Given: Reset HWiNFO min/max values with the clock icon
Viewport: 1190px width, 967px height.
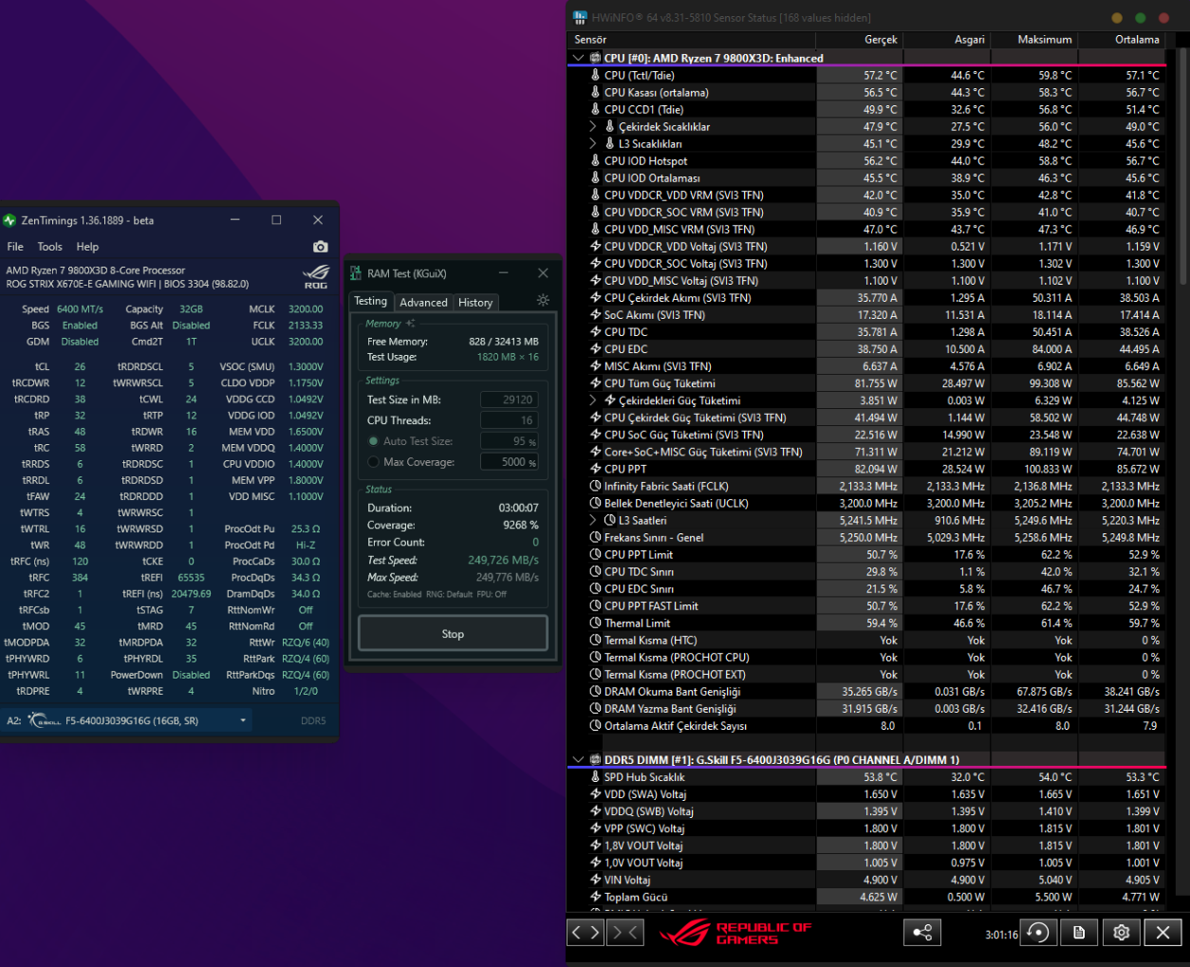Looking at the screenshot, I should point(1039,933).
